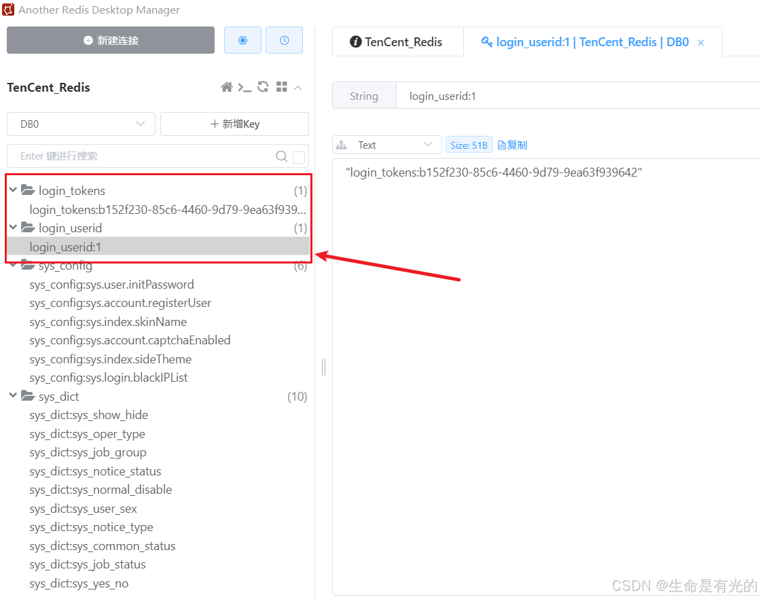Viewport: 760px width, 599px height.
Task: Open sys_dict:sys_notice_type key
Action: [x=91, y=527]
